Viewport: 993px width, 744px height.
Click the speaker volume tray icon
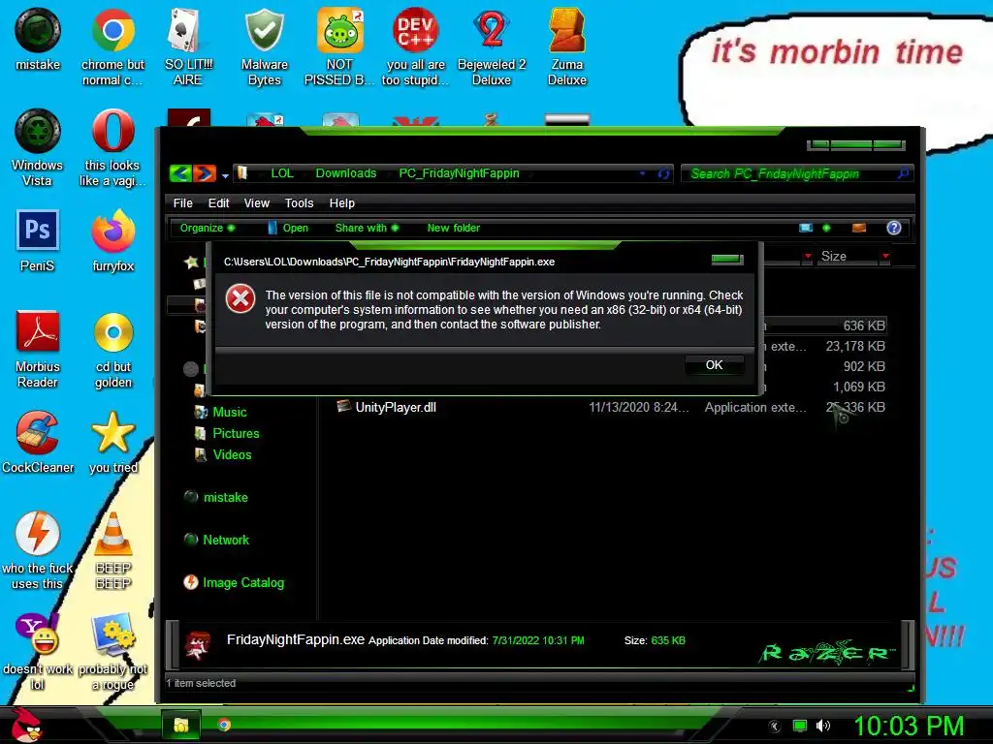click(822, 726)
